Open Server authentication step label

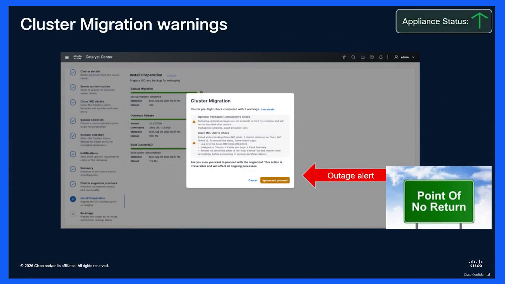[x=95, y=87]
